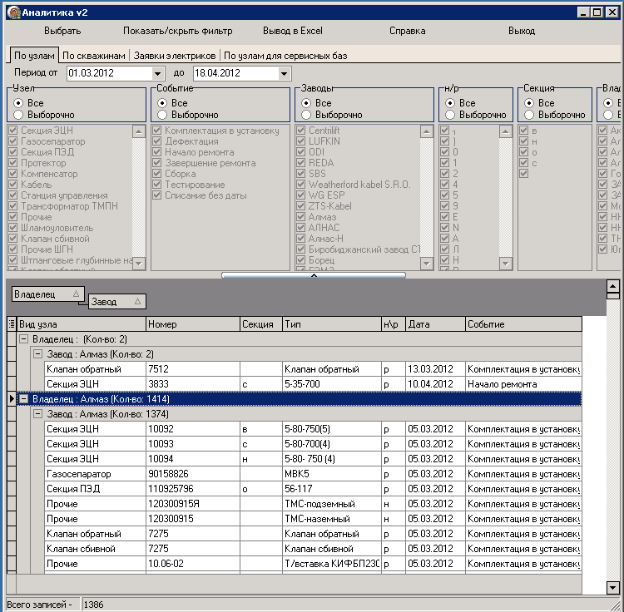
Task: Toggle sort triangle on Завод grouping chip
Action: (x=137, y=302)
